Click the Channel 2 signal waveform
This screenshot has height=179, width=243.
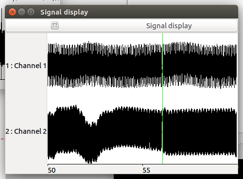142,134
